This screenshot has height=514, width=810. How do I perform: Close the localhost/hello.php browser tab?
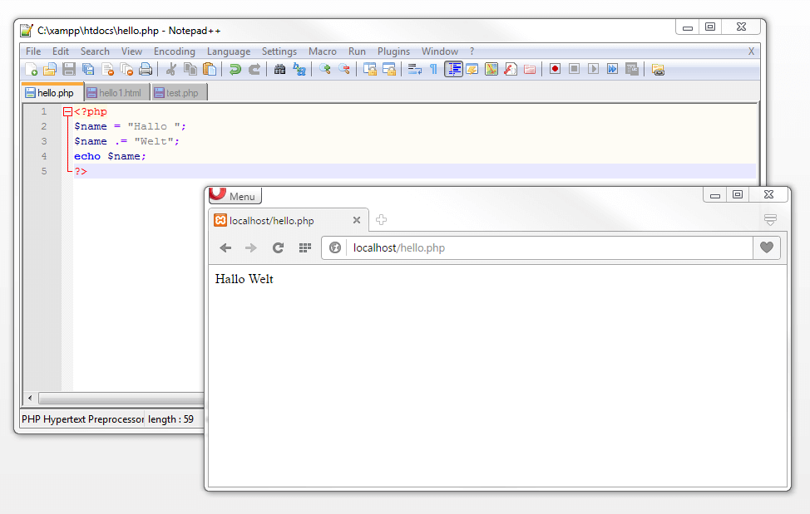point(357,220)
